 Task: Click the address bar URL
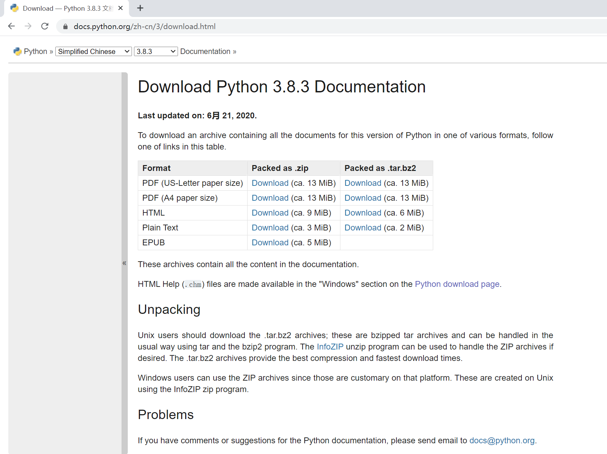(144, 26)
